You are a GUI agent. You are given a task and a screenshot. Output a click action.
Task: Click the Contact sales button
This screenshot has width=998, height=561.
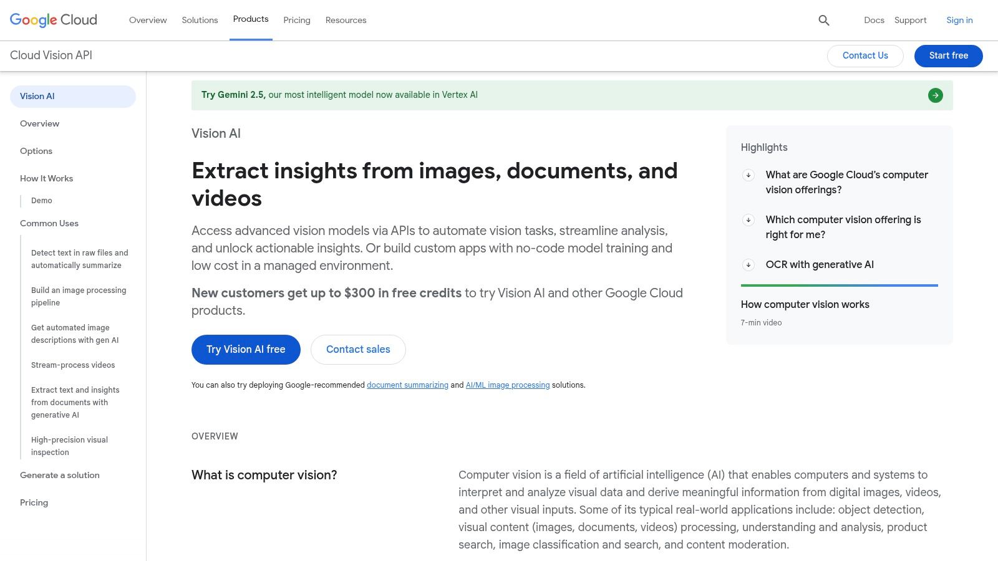tap(358, 349)
